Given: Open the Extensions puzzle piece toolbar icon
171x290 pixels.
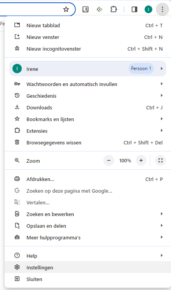Looking at the screenshot, I should point(113,9).
